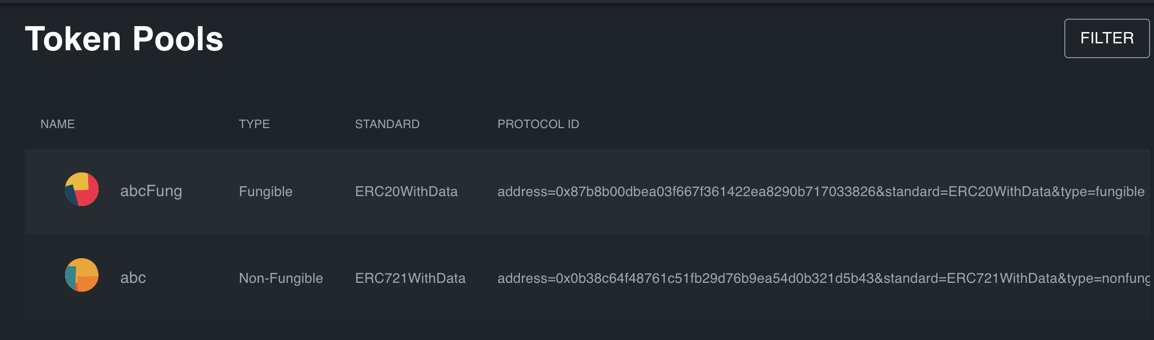Open the FILTER dialog
Viewport: 1154px width, 340px height.
[x=1107, y=38]
